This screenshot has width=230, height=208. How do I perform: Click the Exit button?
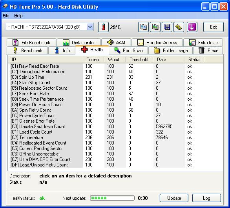tap(213, 27)
